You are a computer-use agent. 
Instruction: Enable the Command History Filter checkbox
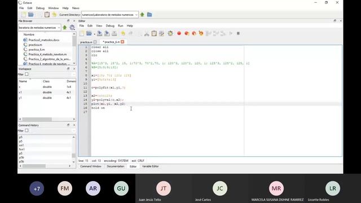click(x=27, y=130)
